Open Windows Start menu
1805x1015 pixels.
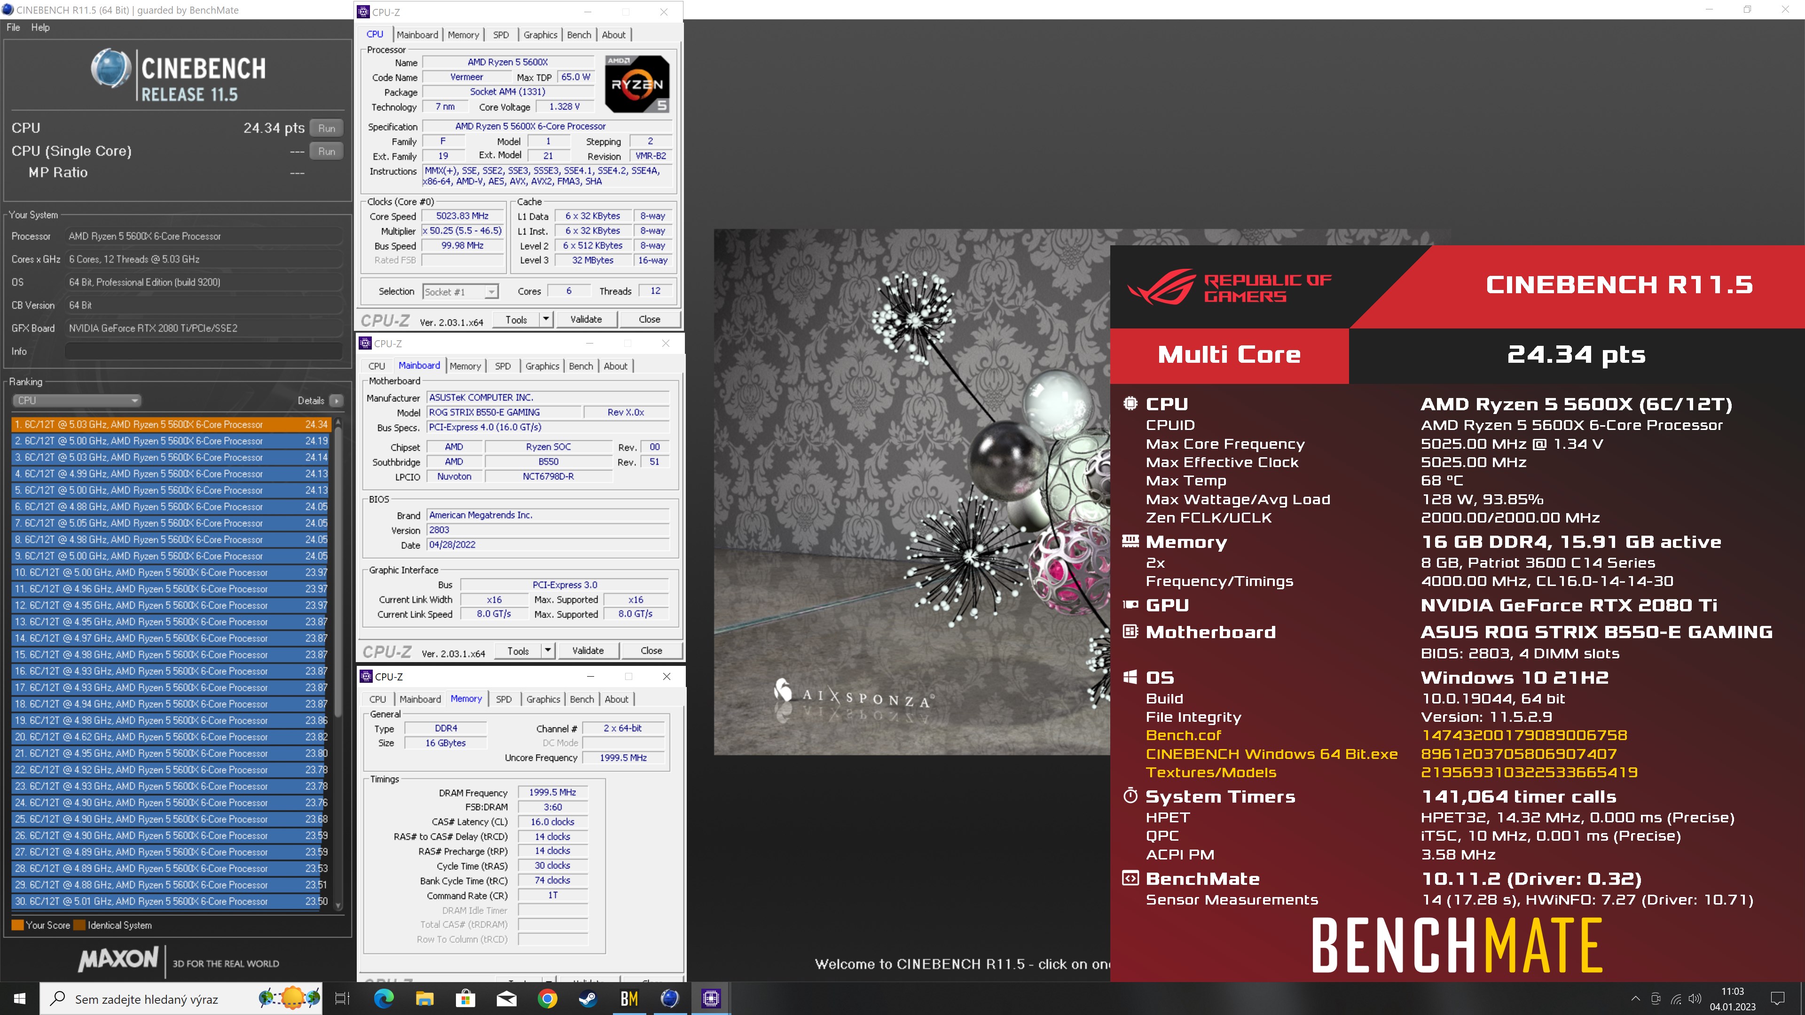click(20, 998)
